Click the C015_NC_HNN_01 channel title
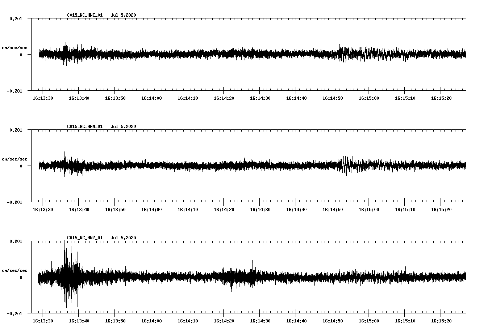492x334 pixels. pos(85,127)
